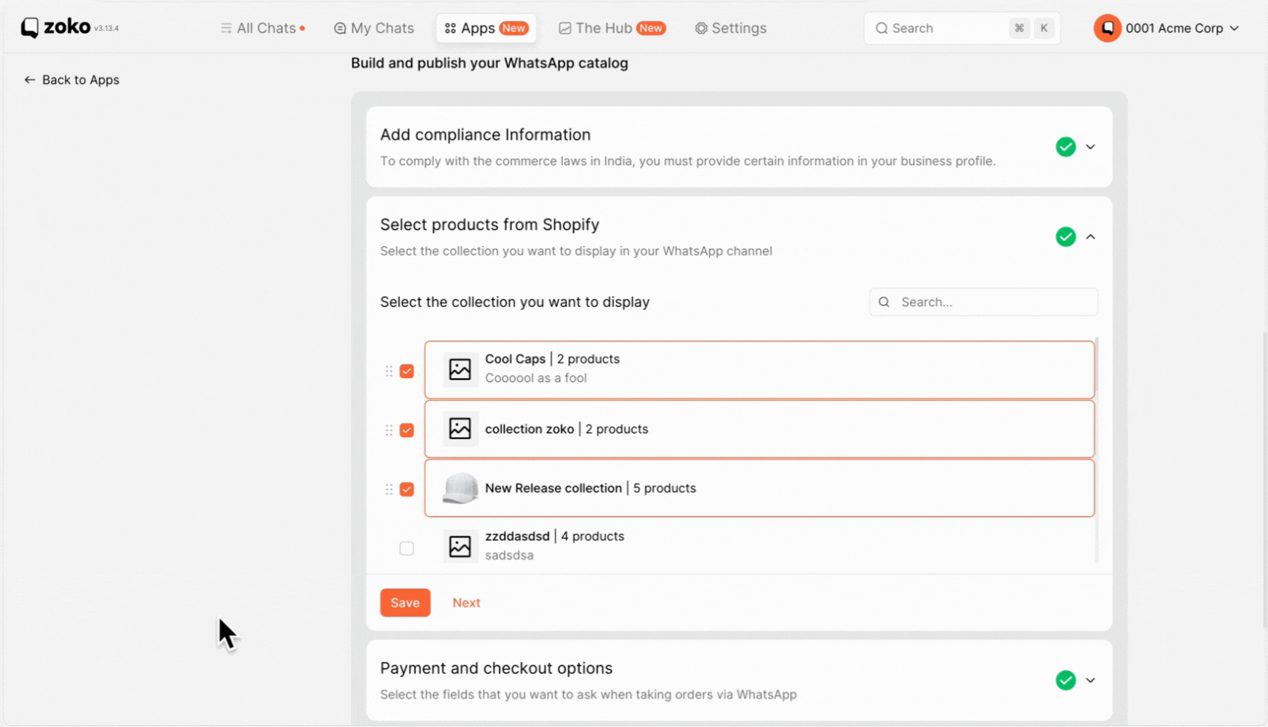Expand Payment and checkout options section
This screenshot has width=1268, height=727.
coord(1090,680)
